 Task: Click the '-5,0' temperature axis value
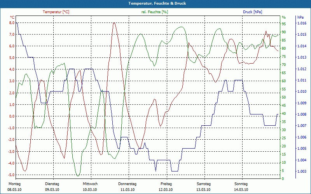(x=11, y=175)
